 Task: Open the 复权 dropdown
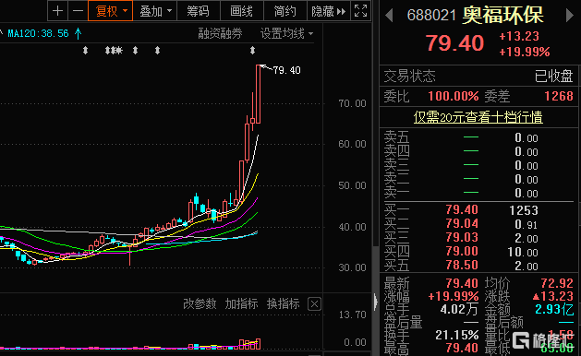tap(110, 11)
